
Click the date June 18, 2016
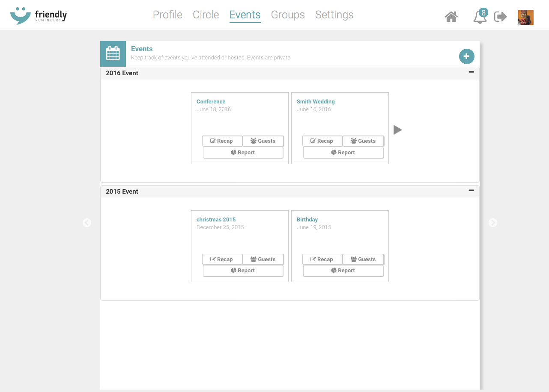coord(214,109)
